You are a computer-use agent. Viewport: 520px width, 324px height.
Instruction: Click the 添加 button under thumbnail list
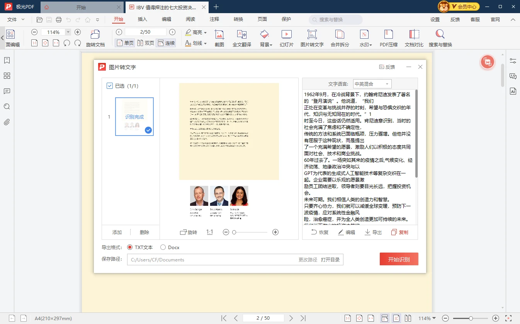point(117,232)
